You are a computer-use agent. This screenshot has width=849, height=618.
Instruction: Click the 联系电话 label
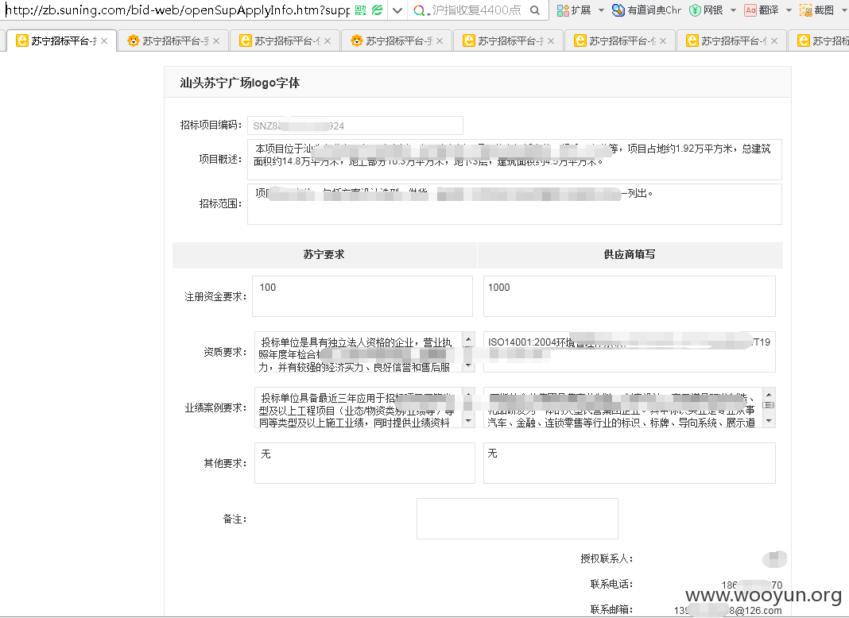pos(612,584)
